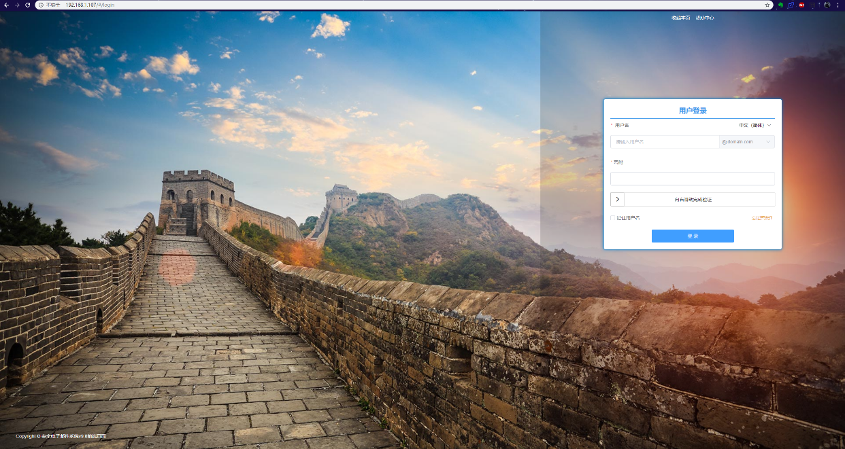The width and height of the screenshot is (845, 449).
Task: Click the 收藏本页 link at top
Action: pyautogui.click(x=680, y=18)
